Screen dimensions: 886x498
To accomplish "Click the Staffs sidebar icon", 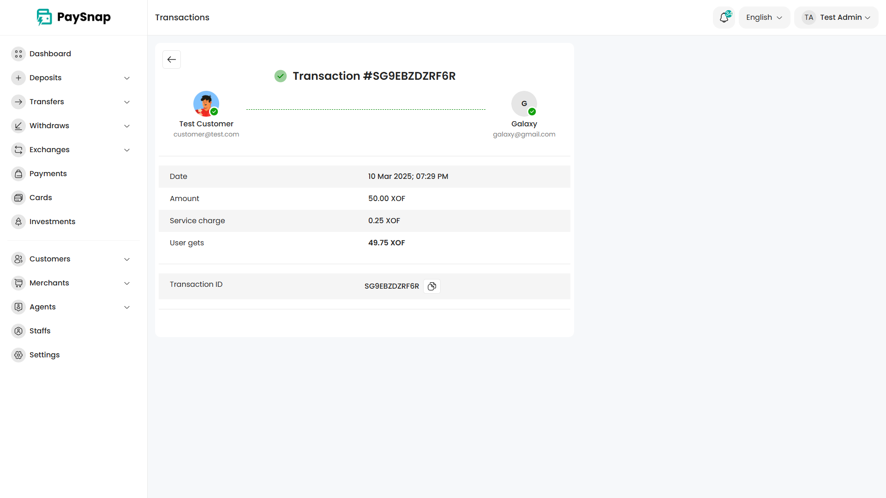I will 18,331.
